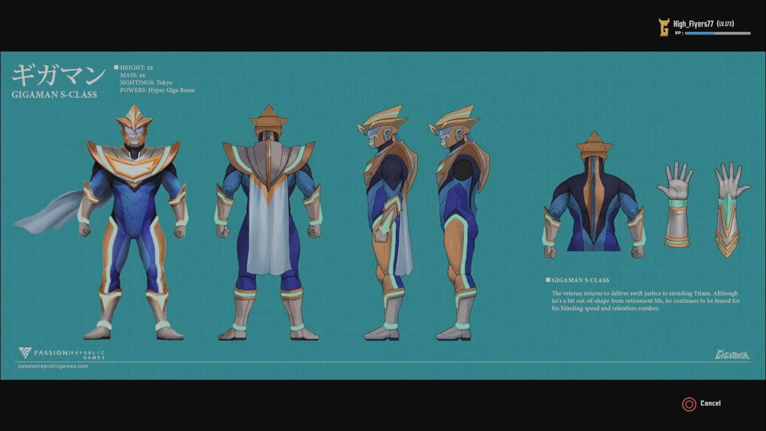Click the POWERS: Hyper Giga Beam line

(x=157, y=90)
